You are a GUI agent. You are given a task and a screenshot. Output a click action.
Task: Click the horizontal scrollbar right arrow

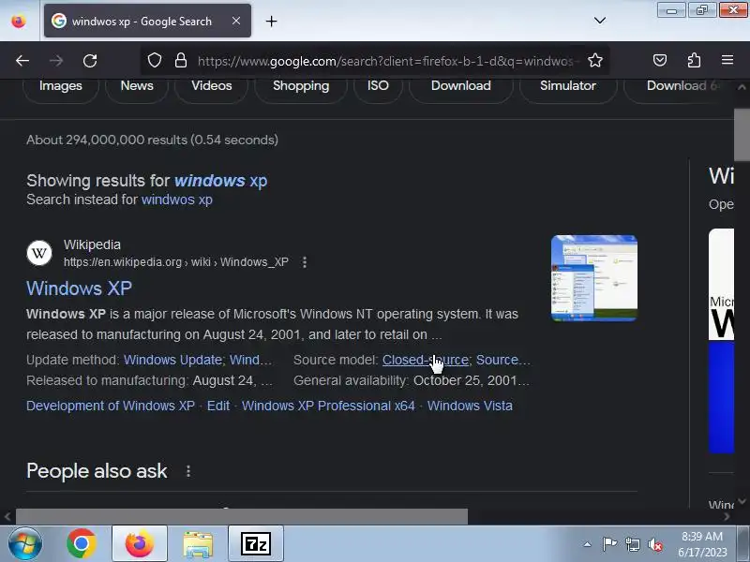click(727, 517)
